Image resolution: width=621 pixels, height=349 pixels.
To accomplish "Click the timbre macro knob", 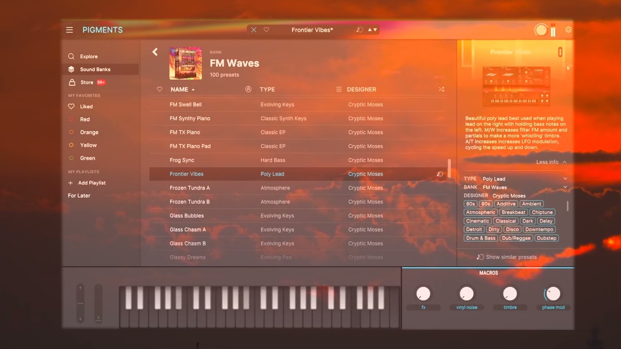I will click(x=510, y=293).
